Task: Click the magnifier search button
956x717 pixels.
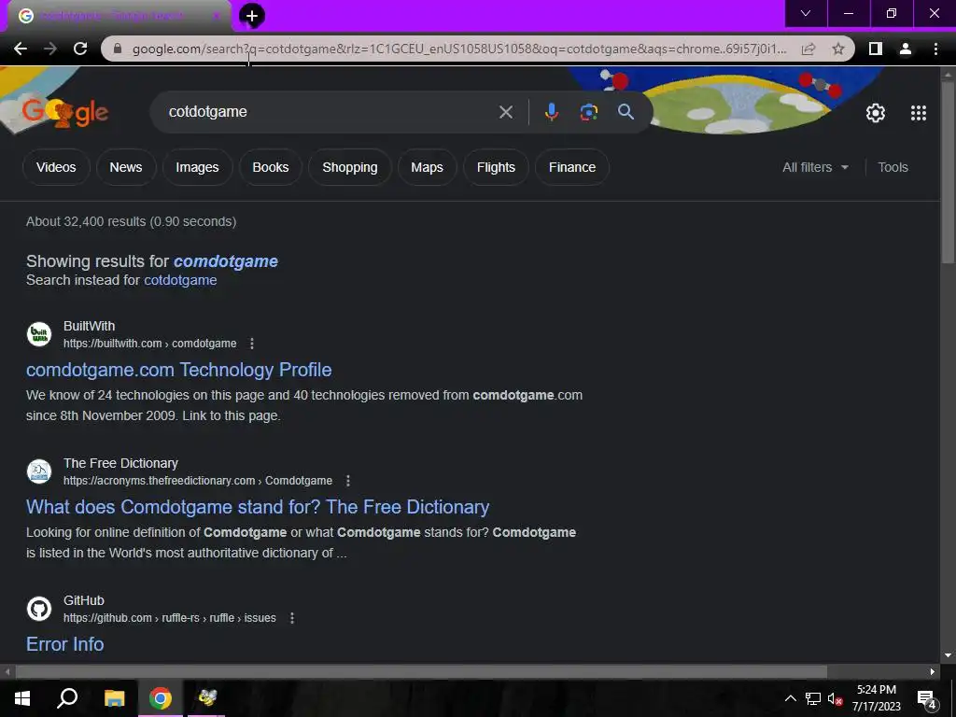Action: click(x=626, y=112)
